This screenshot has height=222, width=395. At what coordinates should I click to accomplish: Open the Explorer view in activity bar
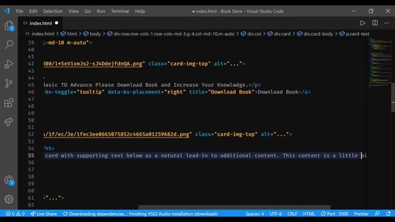[9, 25]
